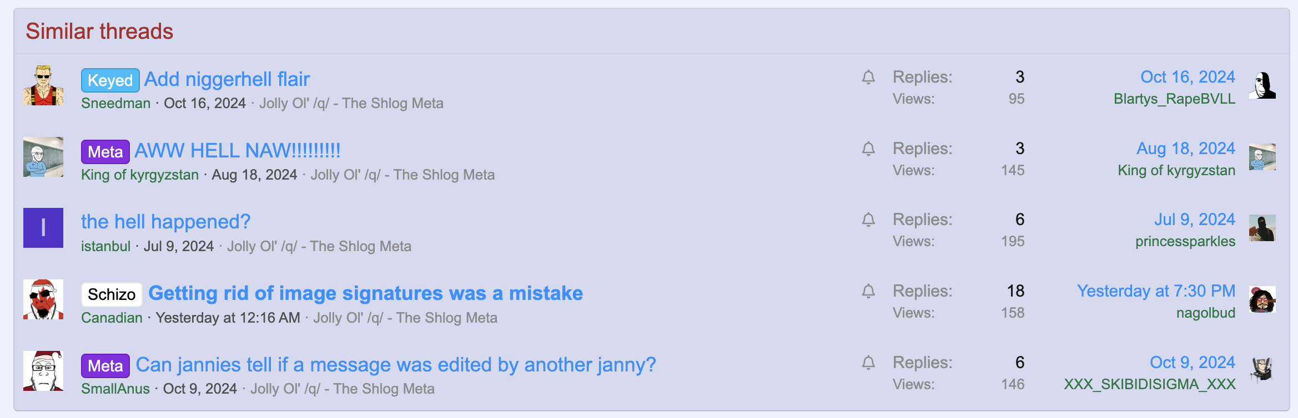Open SmallAnus's santa hat avatar
The width and height of the screenshot is (1298, 418).
[x=43, y=371]
